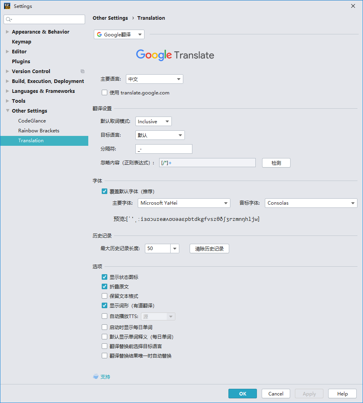Viewport: 363px width, 403px height.
Task: Expand Languages & Frameworks node arrow
Action: (8, 91)
